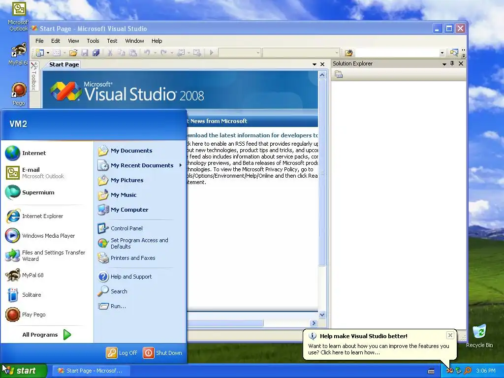Open the Tools menu
The width and height of the screenshot is (504, 378).
(93, 41)
